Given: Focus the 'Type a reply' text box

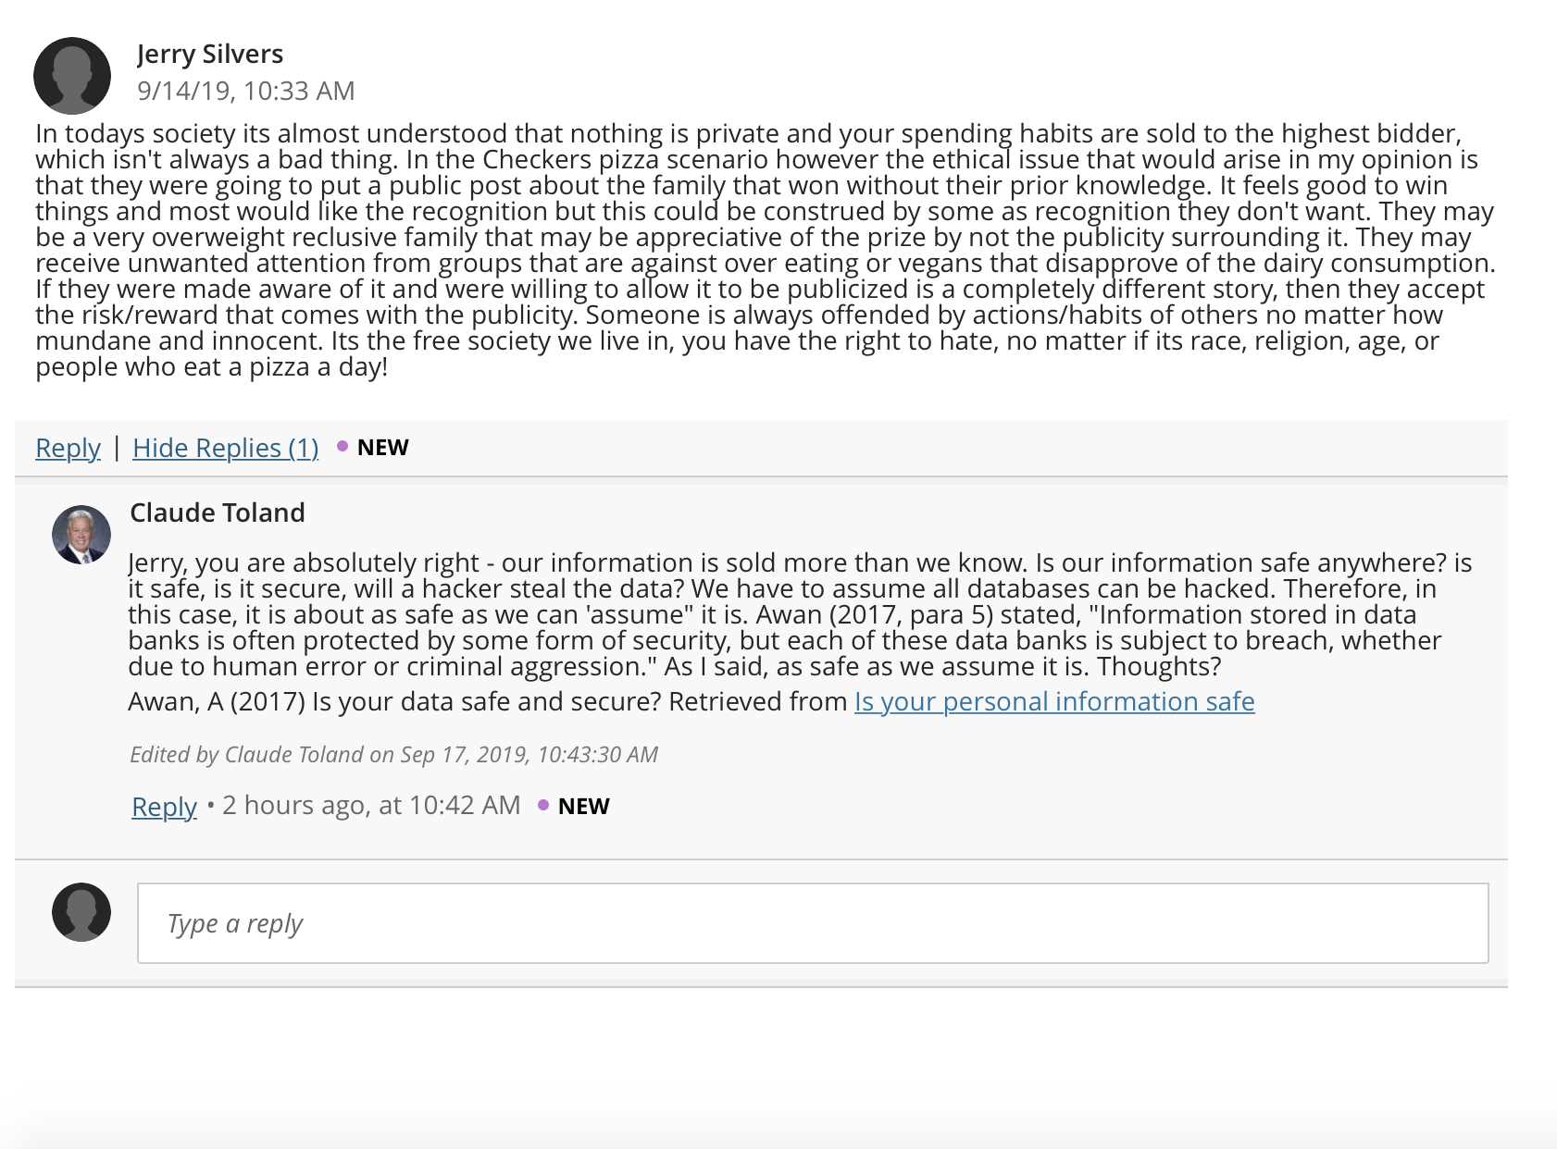Looking at the screenshot, I should tap(813, 923).
